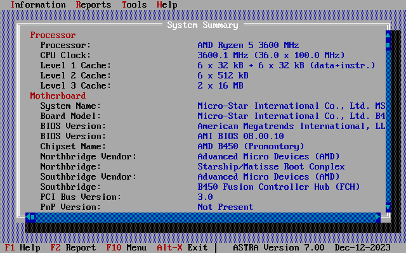Click F1 Help in status bar
Screen dimensions: 406x253
pyautogui.click(x=23, y=247)
